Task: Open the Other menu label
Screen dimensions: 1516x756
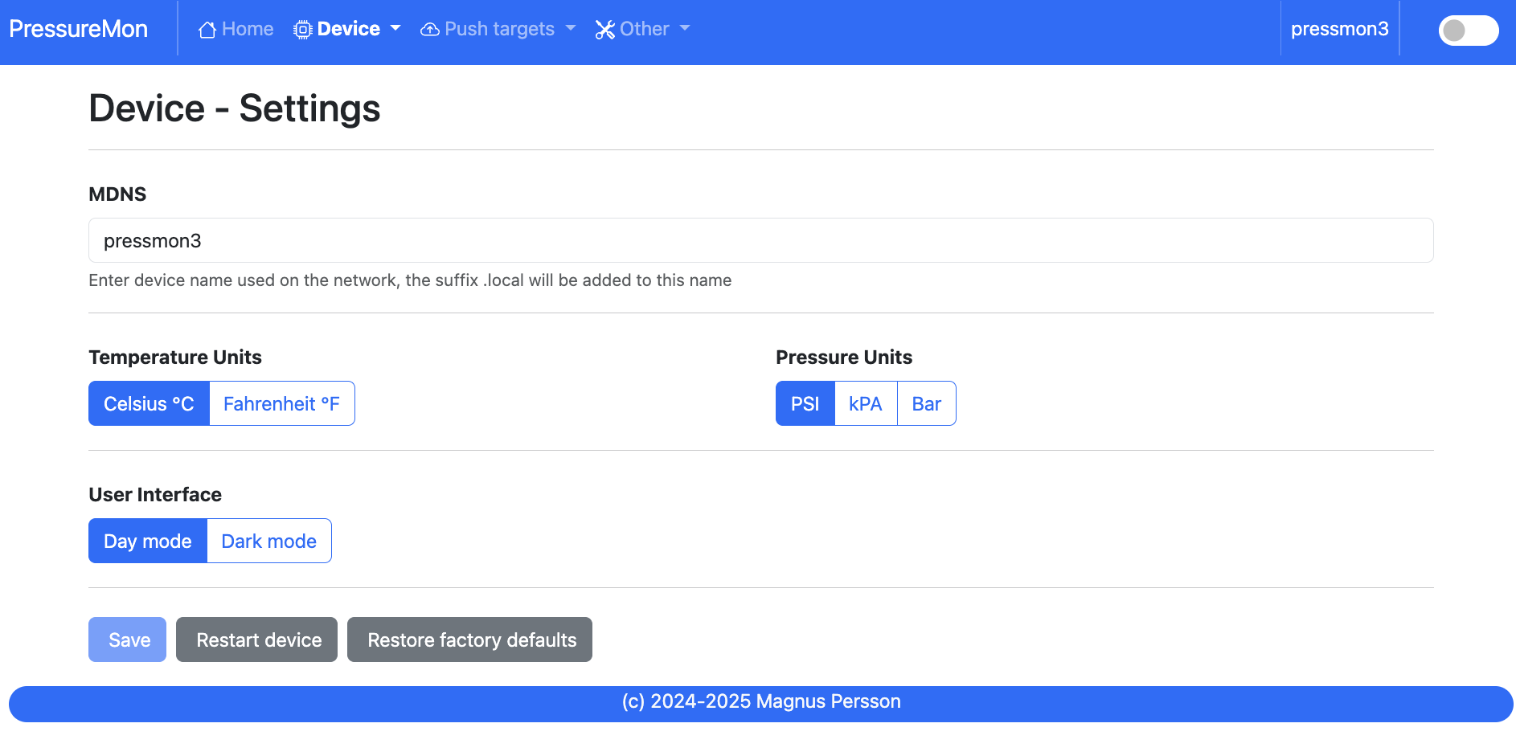Action: (644, 29)
